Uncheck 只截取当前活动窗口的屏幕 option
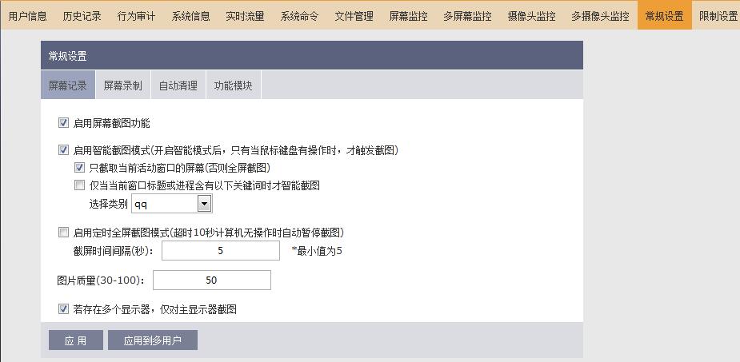The width and height of the screenshot is (740, 362). (x=79, y=168)
